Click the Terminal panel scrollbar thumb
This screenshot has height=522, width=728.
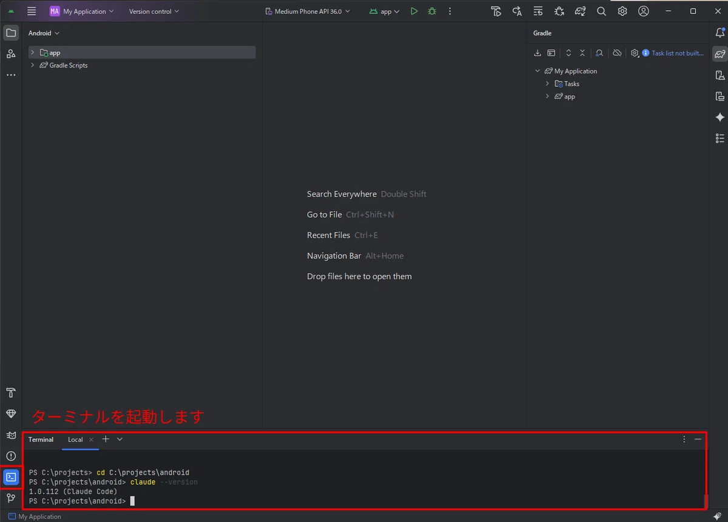click(x=705, y=501)
